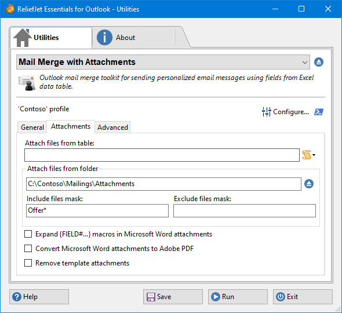342x313 pixels.
Task: Enable Expand FIELD macros in Word attachments
Action: (28, 234)
